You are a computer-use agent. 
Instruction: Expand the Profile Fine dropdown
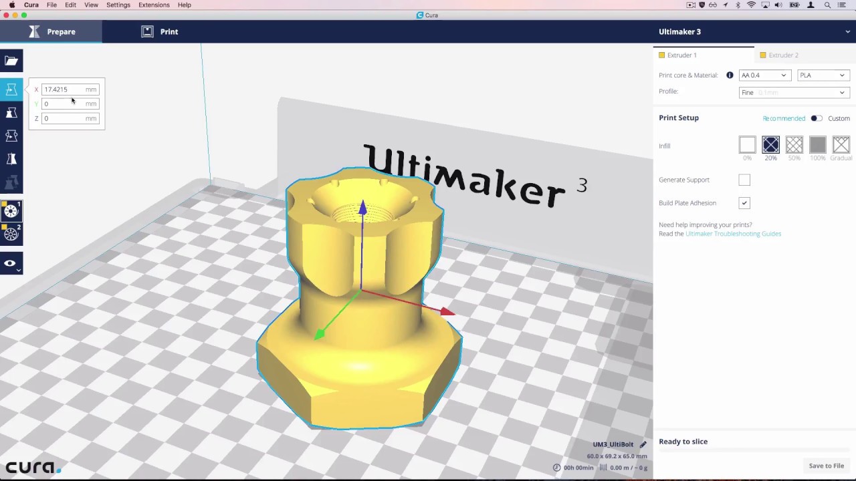793,92
